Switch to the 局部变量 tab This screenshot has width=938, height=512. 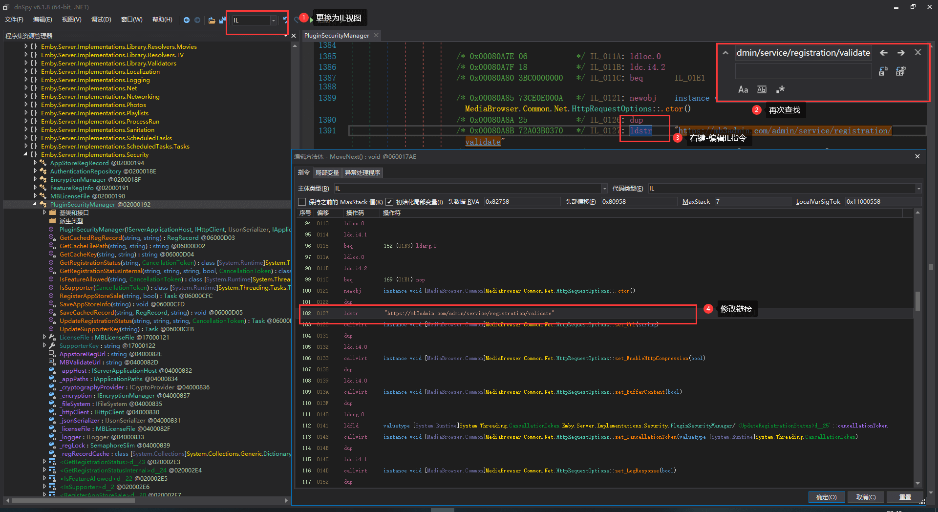[327, 172]
